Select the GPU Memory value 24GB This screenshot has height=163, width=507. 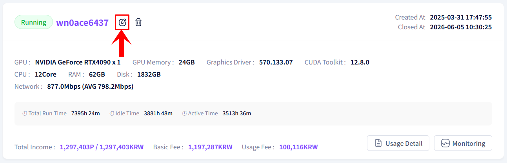pyautogui.click(x=187, y=62)
